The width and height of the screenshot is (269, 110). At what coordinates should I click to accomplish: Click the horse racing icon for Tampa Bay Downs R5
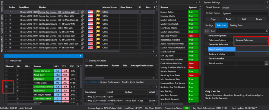coord(83,36)
